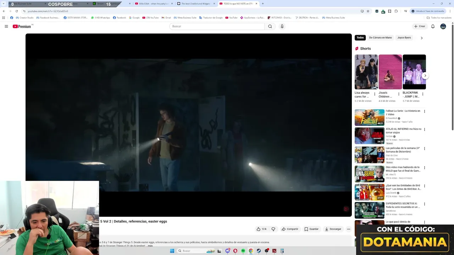The height and width of the screenshot is (255, 454).
Task: Select the Todos filter chip
Action: coord(360,38)
